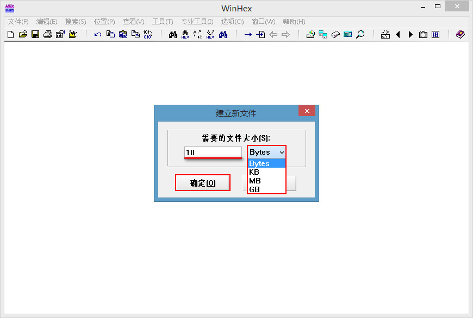Viewport: 473px width, 318px height.
Task: Open the file Properties icon
Action: coord(60,35)
